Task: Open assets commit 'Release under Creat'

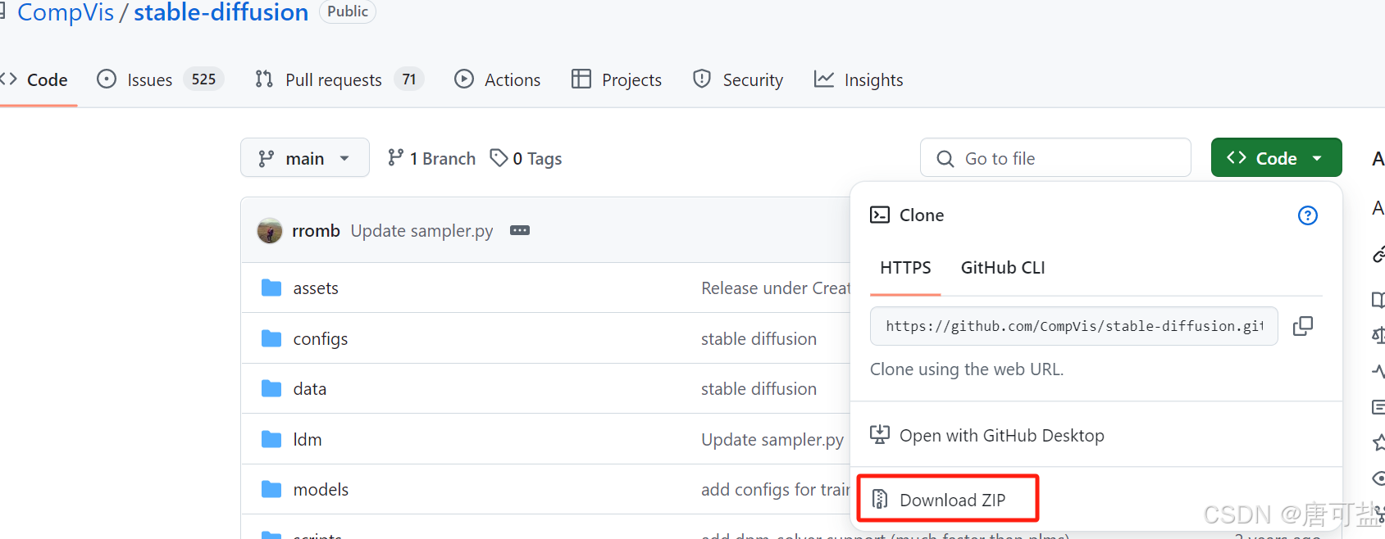Action: 776,288
